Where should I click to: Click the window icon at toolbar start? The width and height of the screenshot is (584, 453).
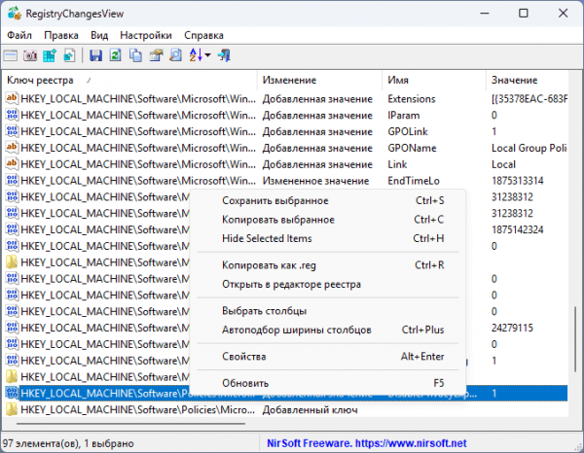(x=11, y=55)
